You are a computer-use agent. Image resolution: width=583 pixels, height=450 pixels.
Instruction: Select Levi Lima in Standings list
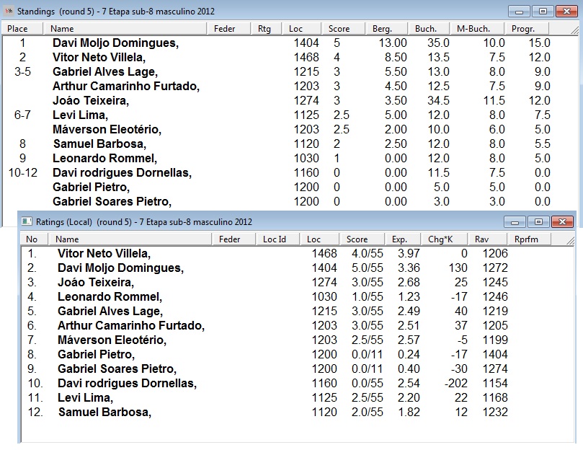pyautogui.click(x=80, y=115)
